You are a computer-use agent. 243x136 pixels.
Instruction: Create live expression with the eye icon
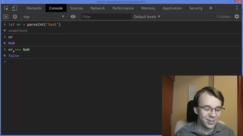pos(73,17)
